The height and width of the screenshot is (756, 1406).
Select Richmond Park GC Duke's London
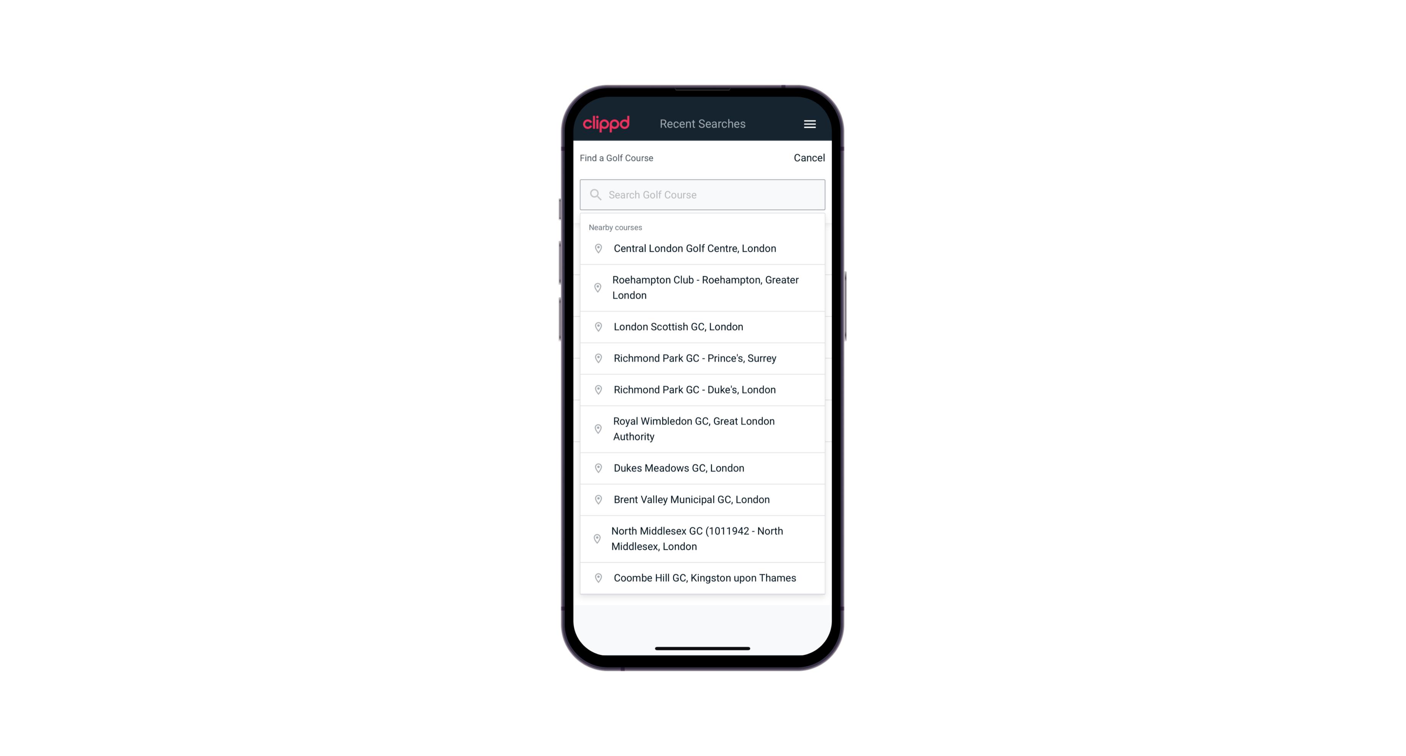point(702,389)
